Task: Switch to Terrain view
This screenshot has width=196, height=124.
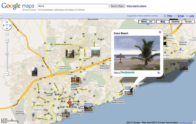Action: pyautogui.click(x=188, y=22)
